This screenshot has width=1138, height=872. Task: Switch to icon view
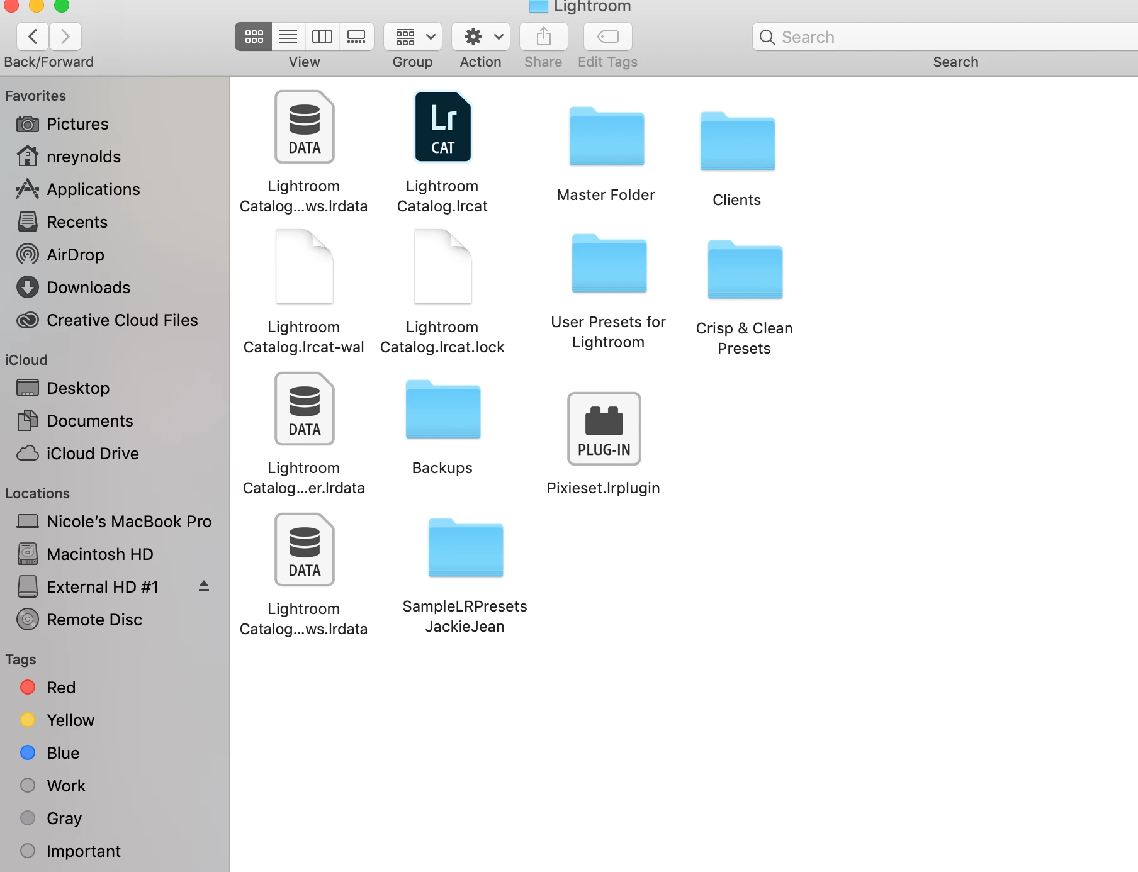point(254,36)
